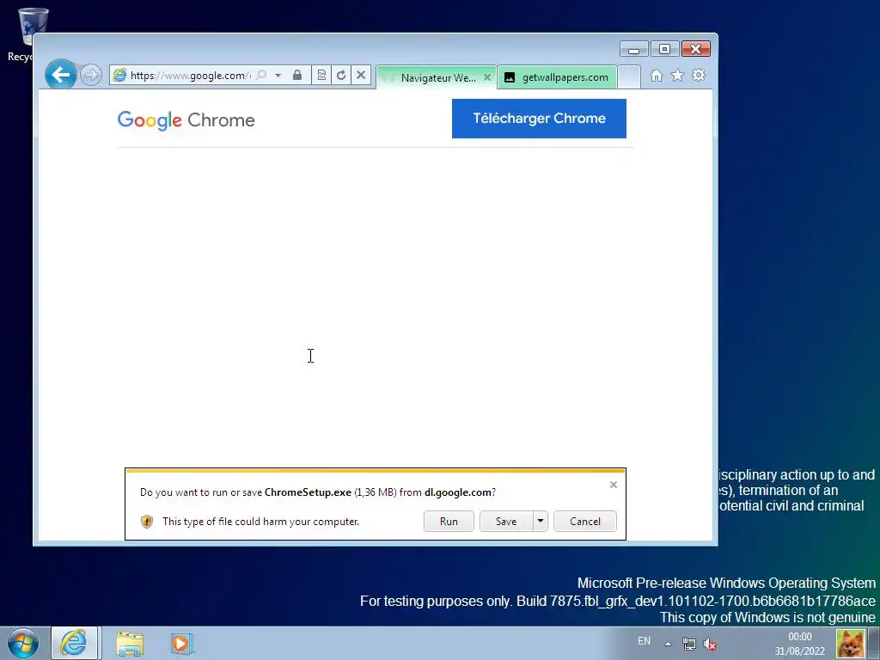Refresh the page with the reload icon
Image resolution: width=880 pixels, height=660 pixels.
(x=341, y=76)
